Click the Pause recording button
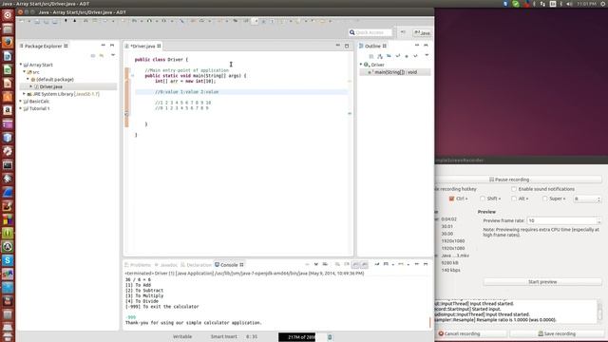 click(519, 180)
